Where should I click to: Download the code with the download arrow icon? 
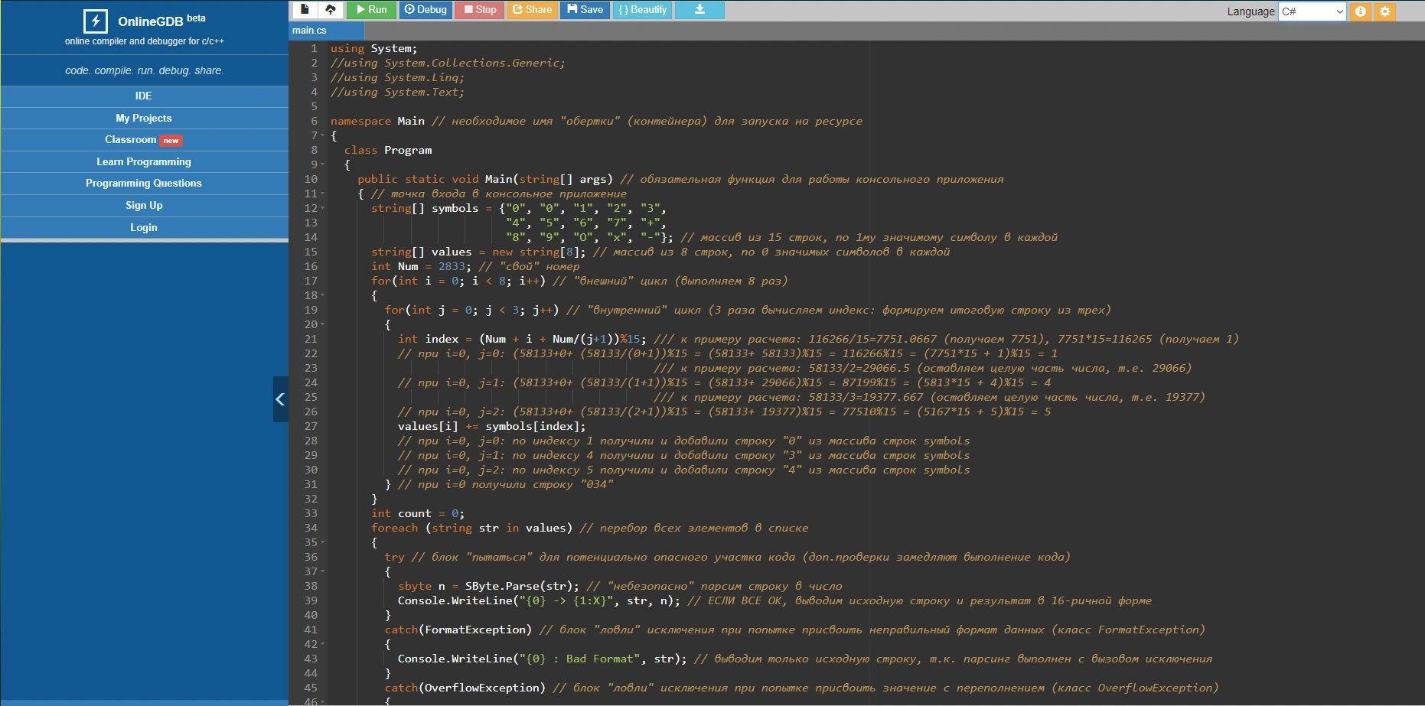tap(699, 10)
